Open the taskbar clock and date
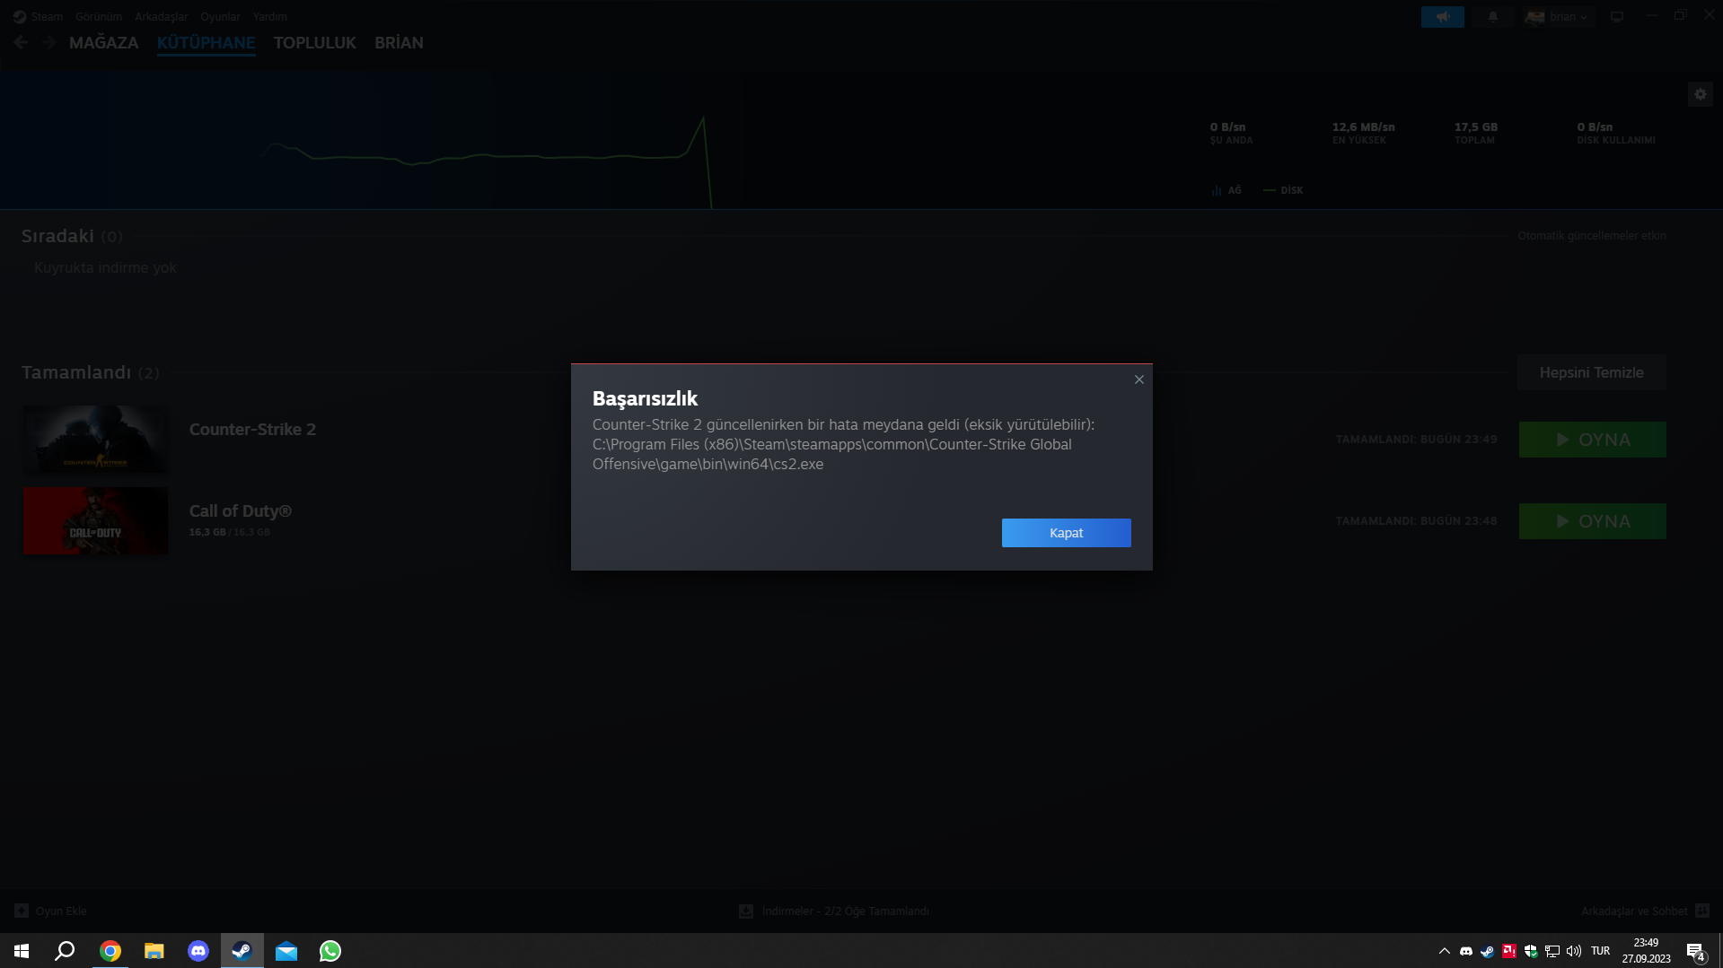 pos(1646,951)
